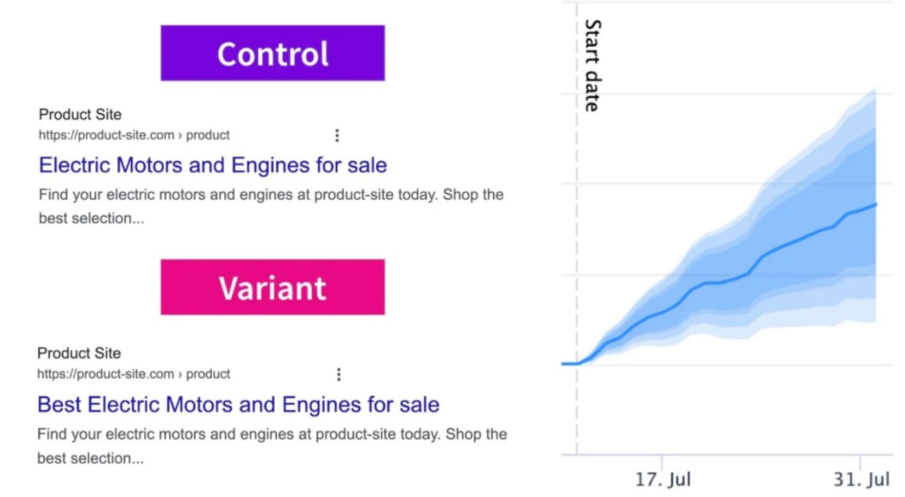Open the 'Best Electric Motors and Engines' link
This screenshot has height=497, width=905.
[238, 405]
